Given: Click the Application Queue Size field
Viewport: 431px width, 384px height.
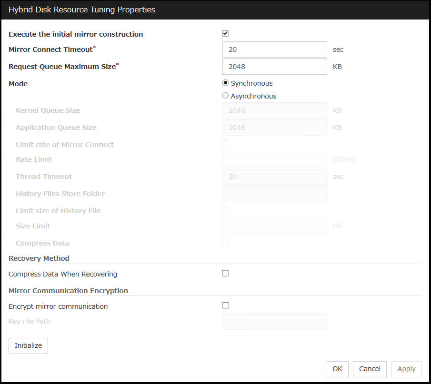Looking at the screenshot, I should [x=274, y=128].
